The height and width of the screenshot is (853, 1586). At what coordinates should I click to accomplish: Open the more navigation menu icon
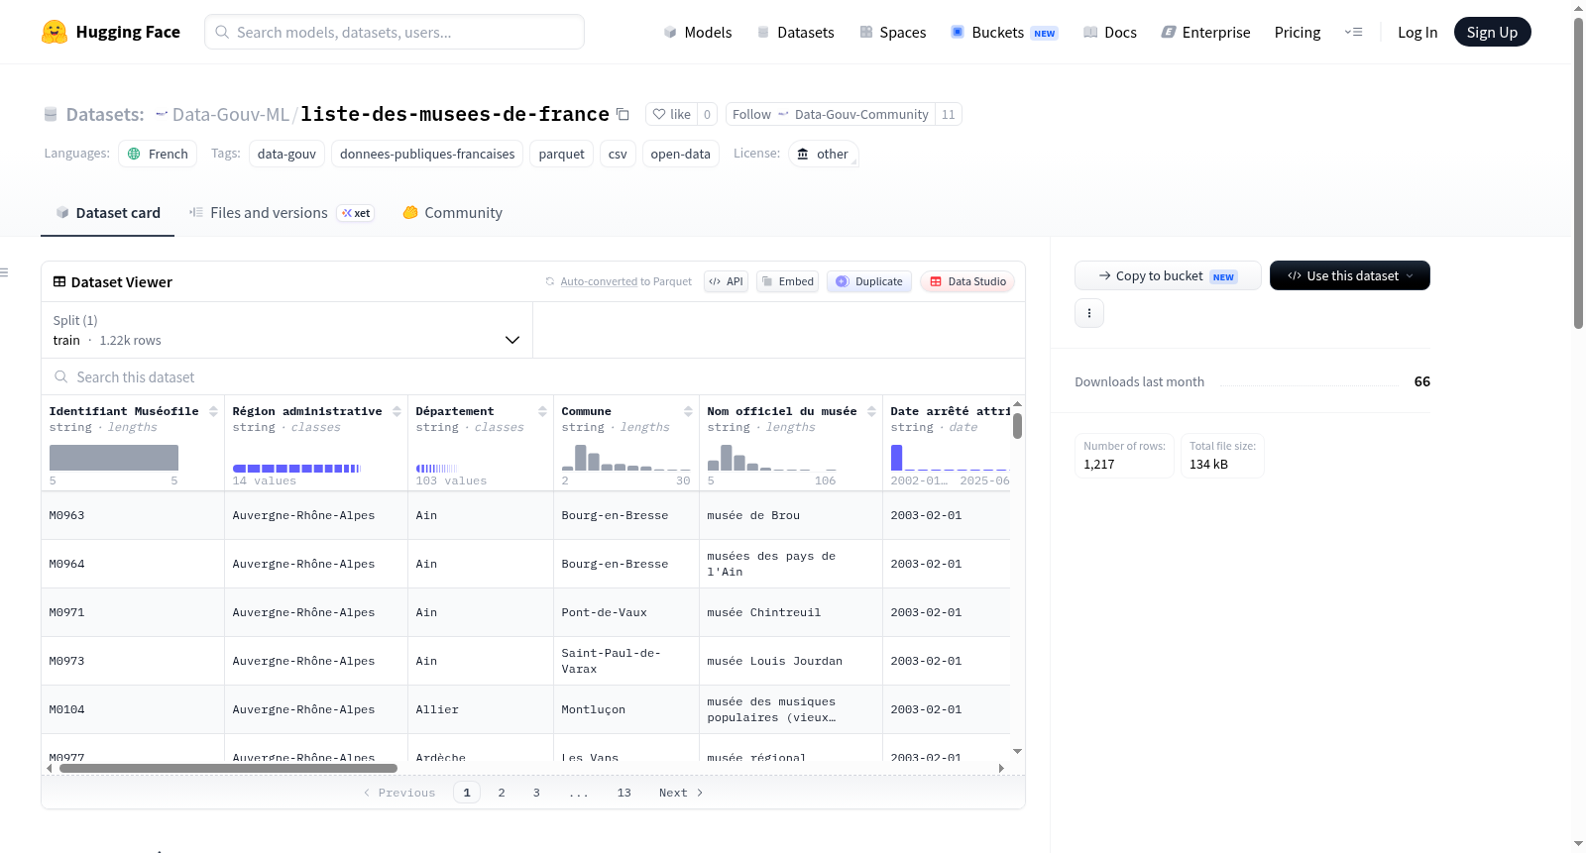1353,32
